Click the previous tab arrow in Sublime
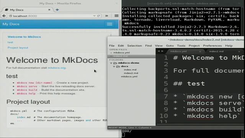245x138 pixels. tap(159, 51)
